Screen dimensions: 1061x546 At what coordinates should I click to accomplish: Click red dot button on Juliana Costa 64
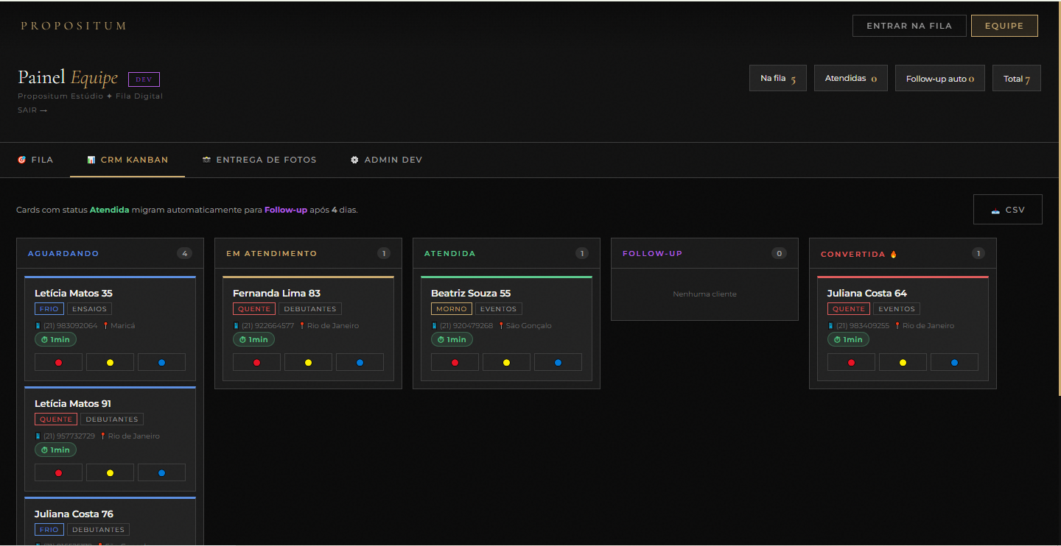click(x=851, y=362)
